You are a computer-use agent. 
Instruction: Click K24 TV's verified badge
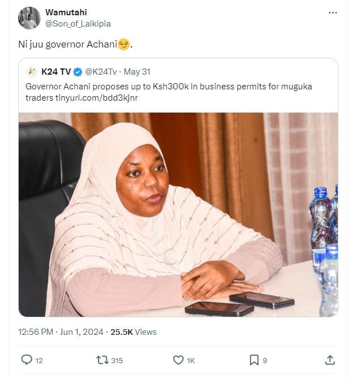77,72
